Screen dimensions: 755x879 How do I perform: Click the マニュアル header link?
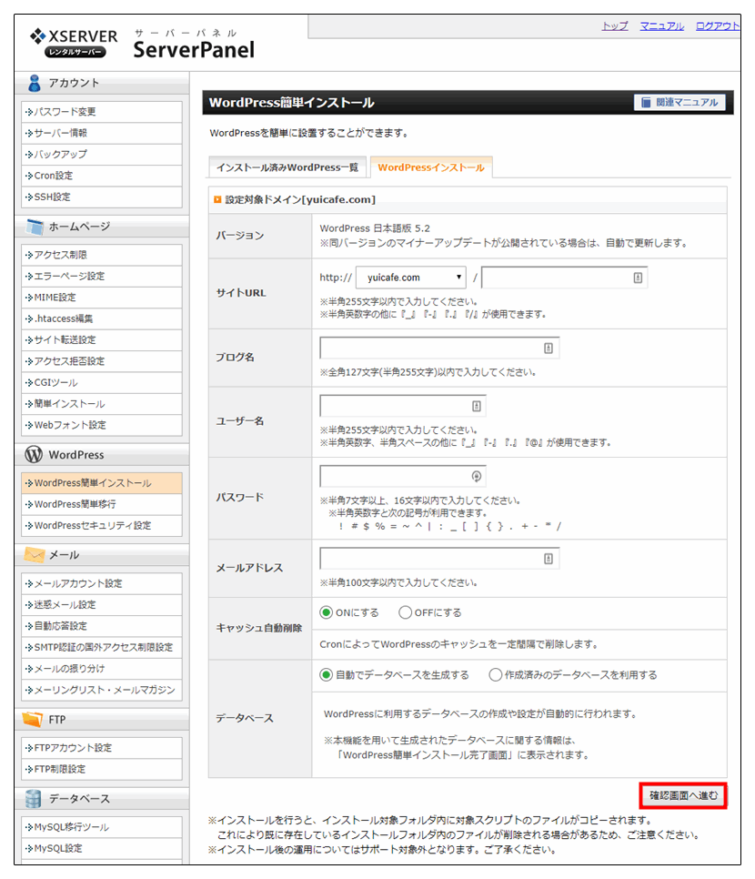[662, 26]
